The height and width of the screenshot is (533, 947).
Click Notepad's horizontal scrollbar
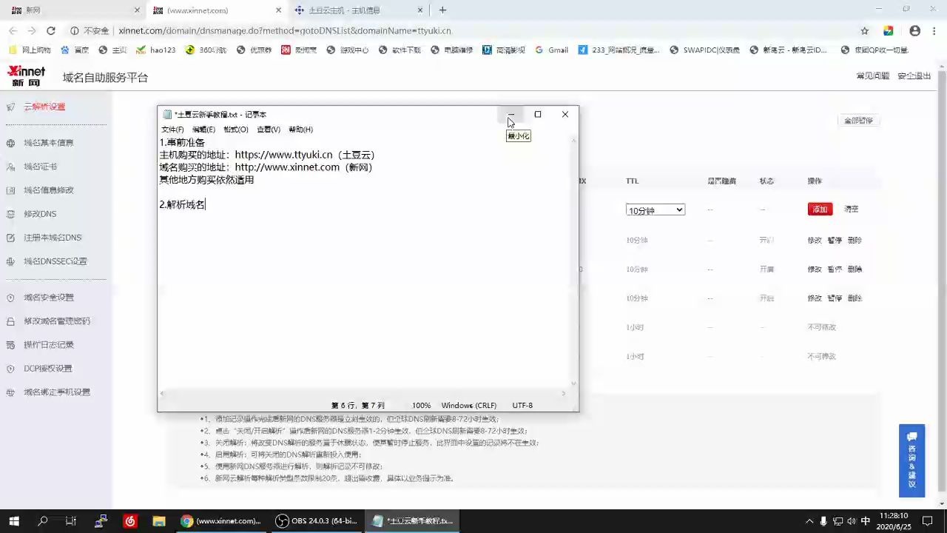pyautogui.click(x=364, y=394)
